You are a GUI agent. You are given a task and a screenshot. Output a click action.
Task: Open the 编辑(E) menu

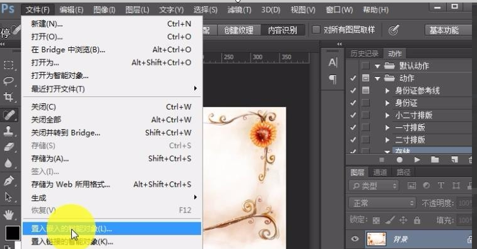[x=71, y=10]
